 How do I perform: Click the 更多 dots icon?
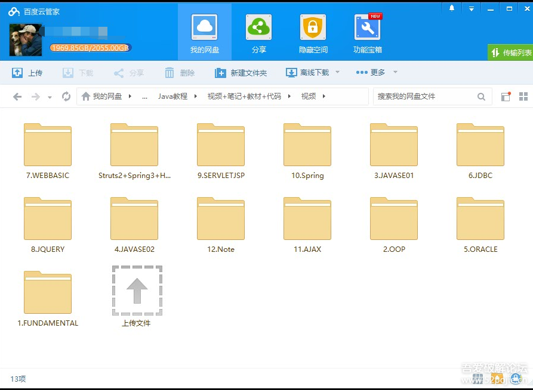click(362, 72)
